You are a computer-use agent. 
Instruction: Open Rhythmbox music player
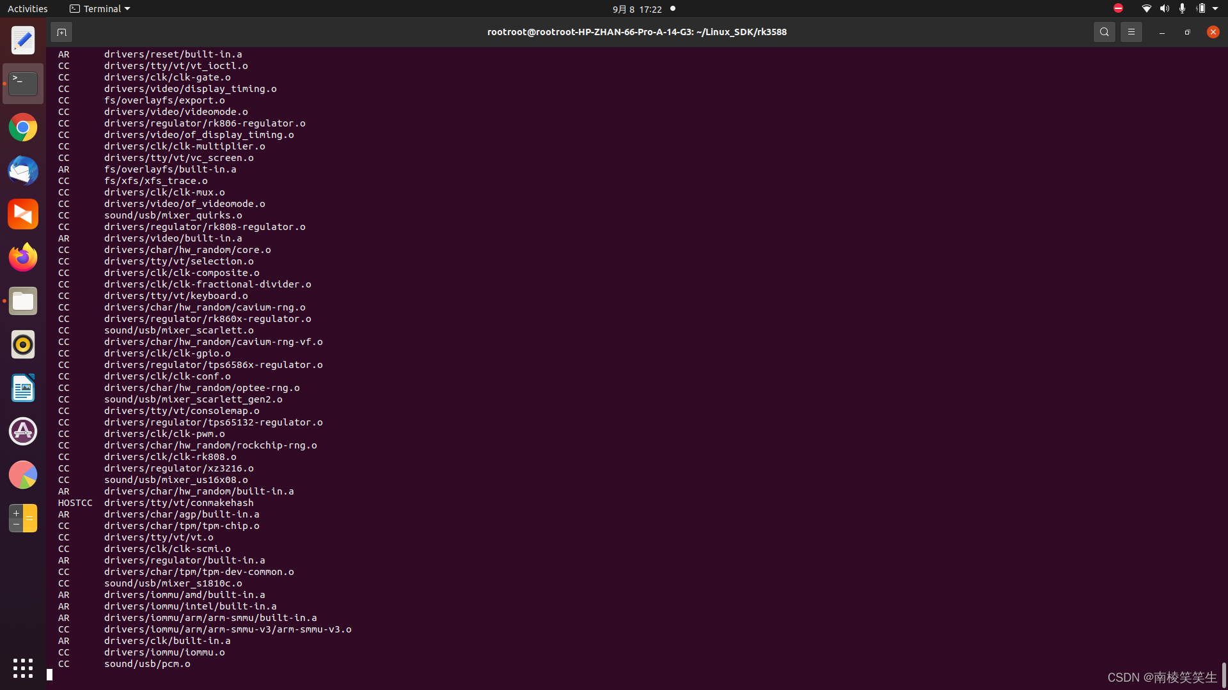coord(23,344)
